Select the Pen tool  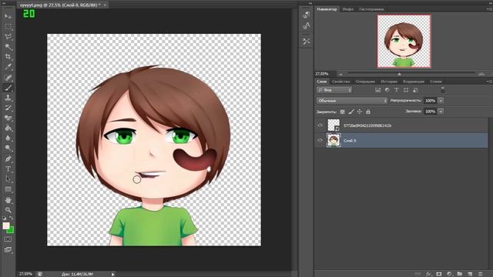(x=8, y=159)
